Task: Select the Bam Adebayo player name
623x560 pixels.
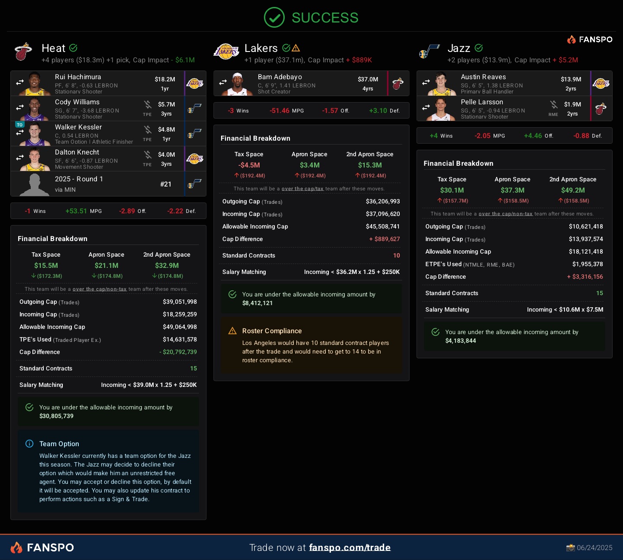Action: pyautogui.click(x=280, y=77)
